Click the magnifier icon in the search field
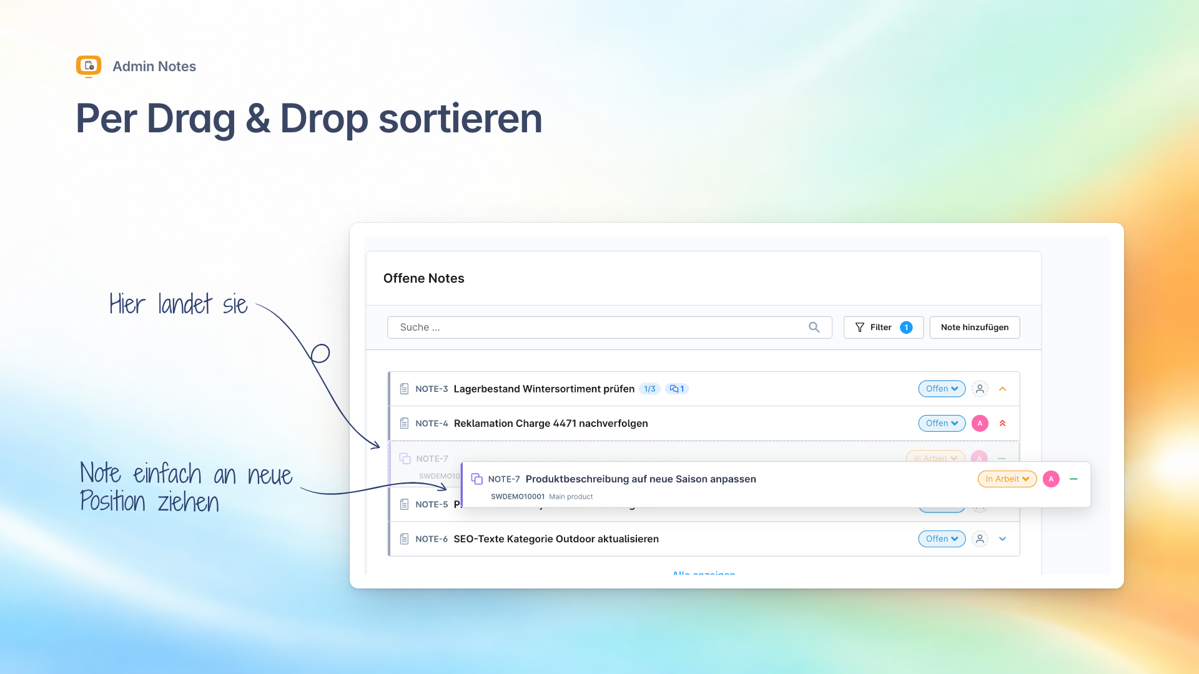 (x=814, y=327)
